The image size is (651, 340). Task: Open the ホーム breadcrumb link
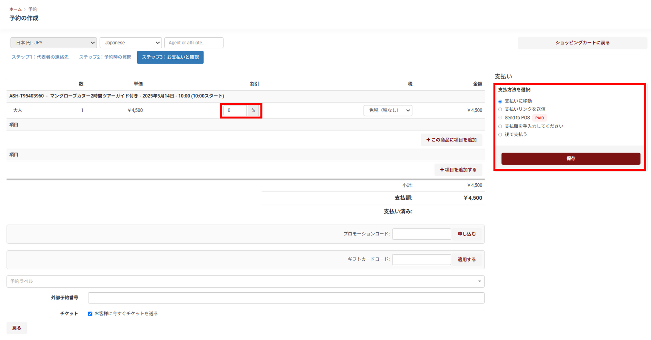point(16,9)
